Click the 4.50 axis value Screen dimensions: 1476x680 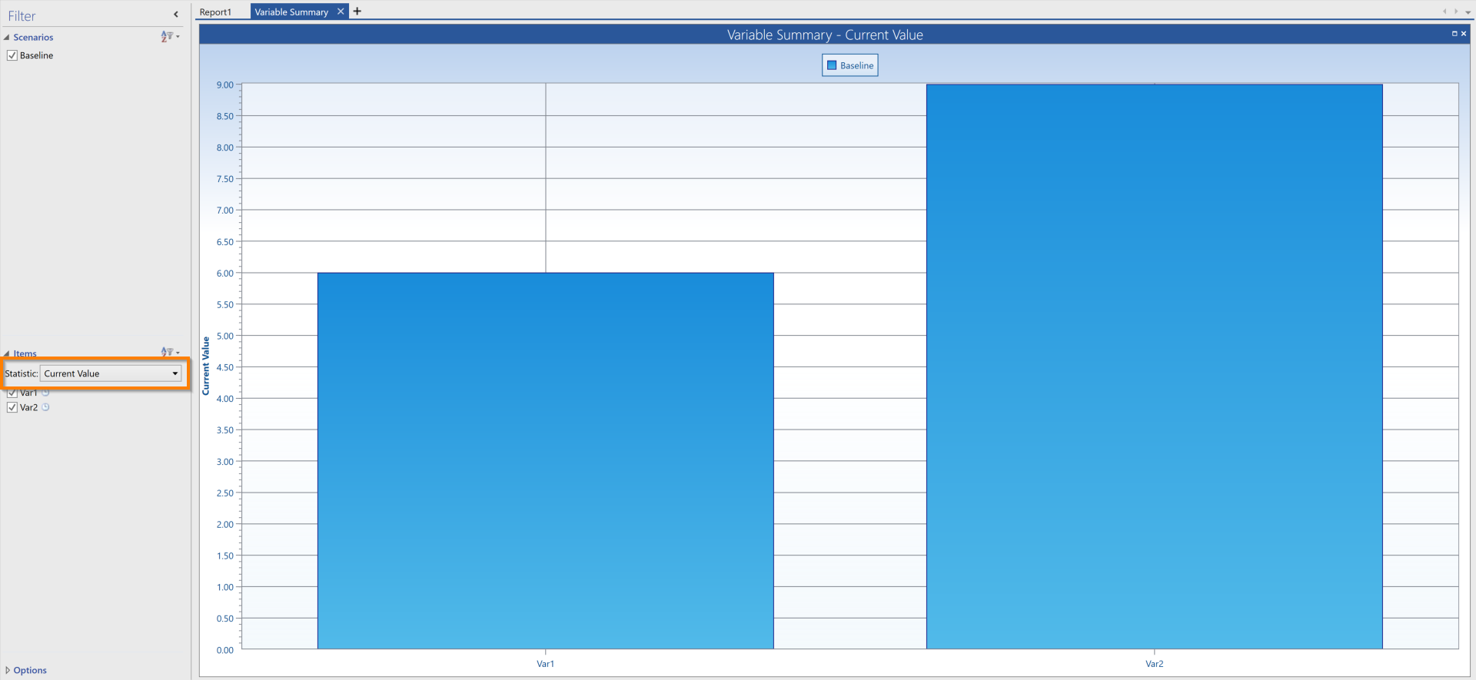click(225, 367)
